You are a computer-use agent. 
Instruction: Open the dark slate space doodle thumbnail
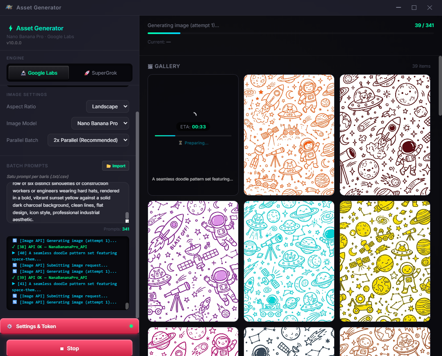tap(289, 342)
